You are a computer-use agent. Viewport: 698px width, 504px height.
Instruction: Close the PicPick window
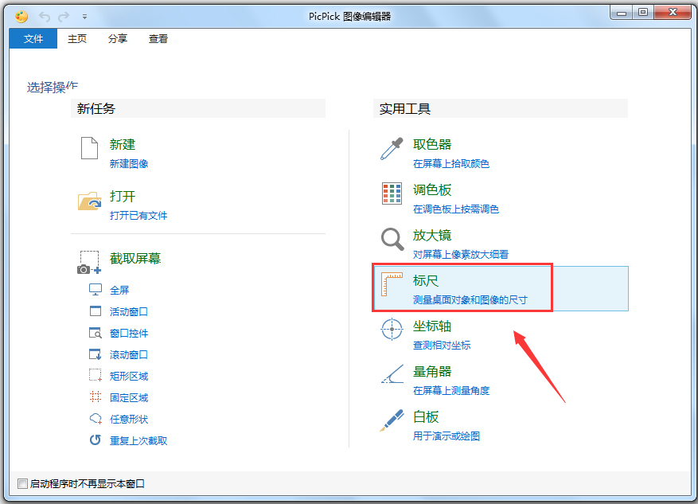pos(673,13)
